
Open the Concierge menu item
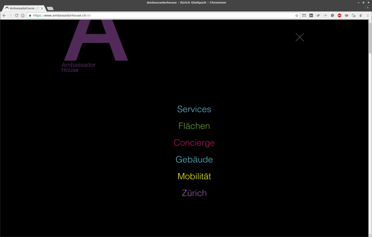[194, 143]
